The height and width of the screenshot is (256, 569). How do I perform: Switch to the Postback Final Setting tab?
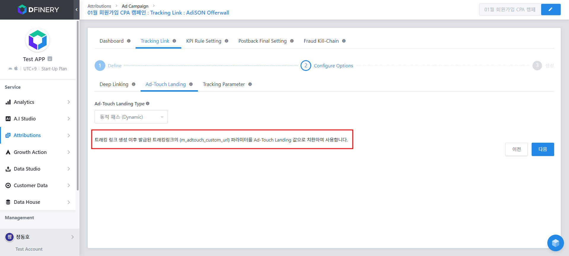[x=263, y=41]
